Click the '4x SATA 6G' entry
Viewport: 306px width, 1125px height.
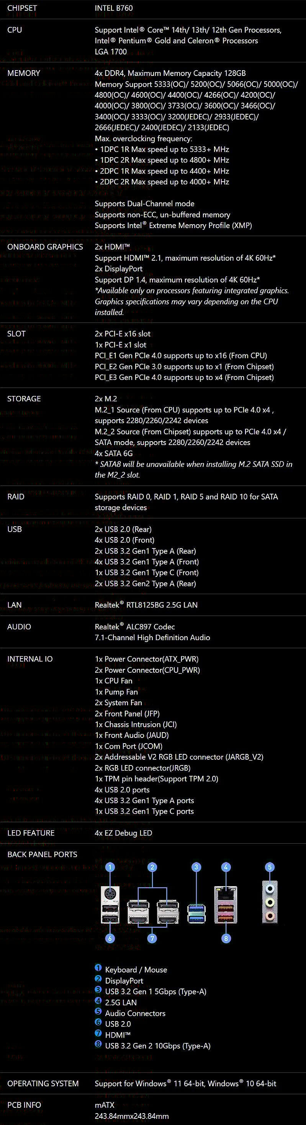[x=113, y=453]
